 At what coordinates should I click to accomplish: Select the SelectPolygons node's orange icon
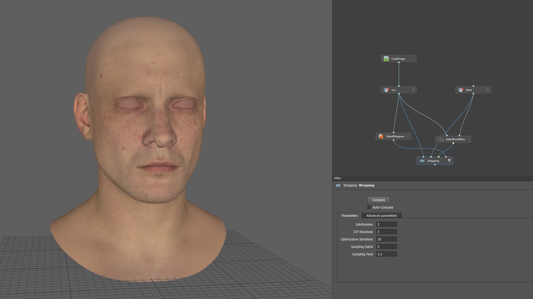click(x=381, y=137)
